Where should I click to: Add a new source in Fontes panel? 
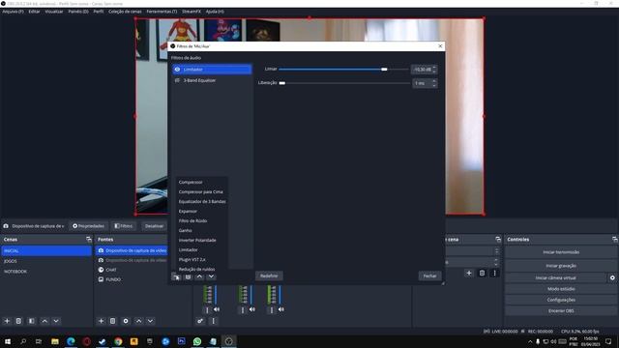[101, 321]
